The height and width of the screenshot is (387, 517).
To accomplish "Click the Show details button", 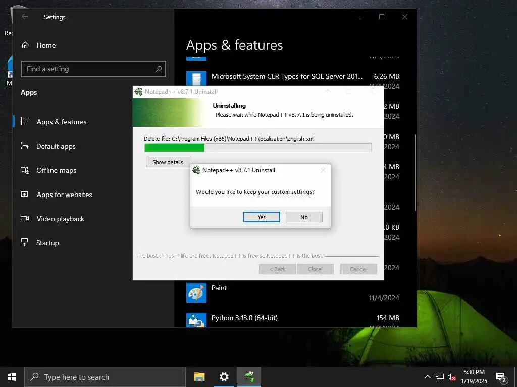I will point(168,162).
